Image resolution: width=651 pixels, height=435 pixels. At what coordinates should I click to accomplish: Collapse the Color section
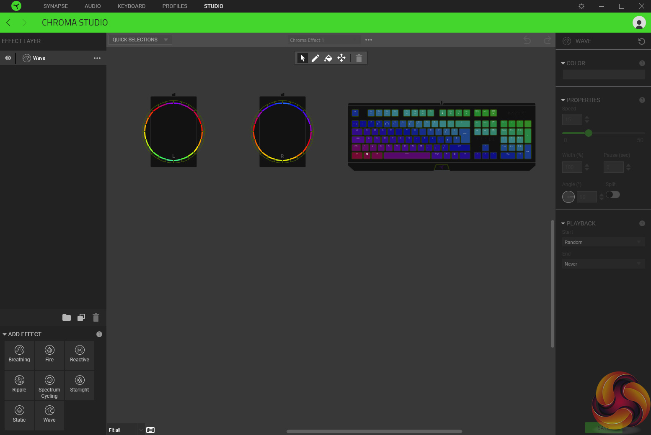tap(563, 63)
